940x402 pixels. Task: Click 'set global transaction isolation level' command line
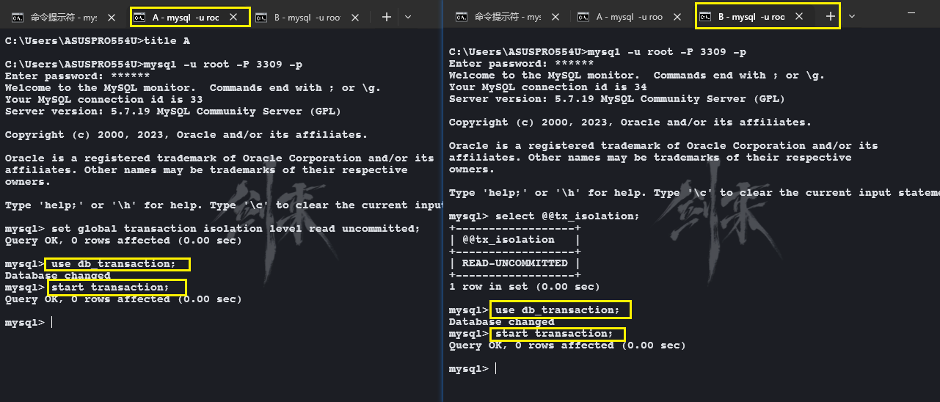pos(213,228)
